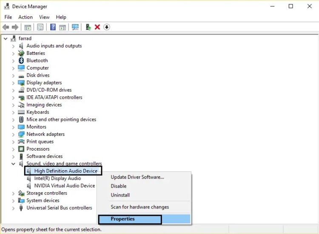Select the Network adapters label
Screen dimensions: 319x234
click(x=46, y=134)
